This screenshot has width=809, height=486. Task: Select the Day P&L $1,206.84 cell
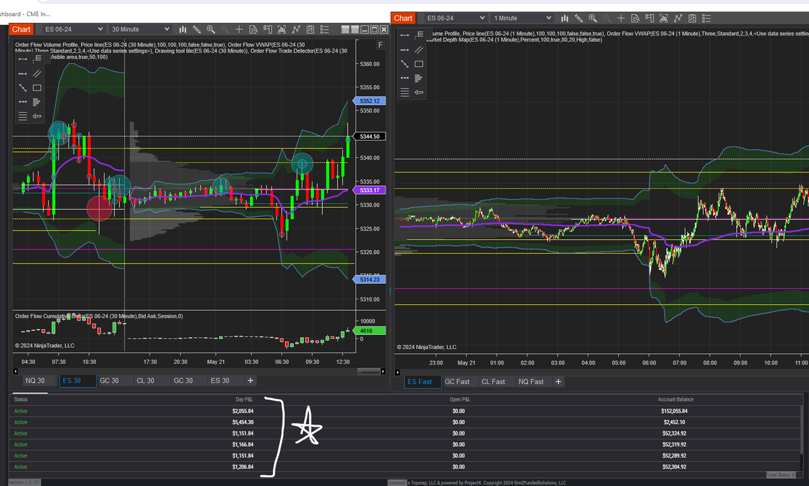click(243, 467)
